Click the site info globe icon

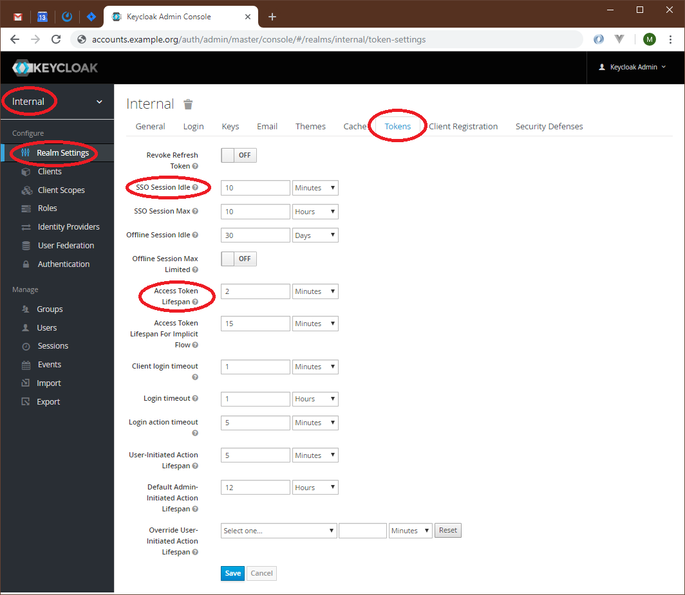tap(82, 39)
